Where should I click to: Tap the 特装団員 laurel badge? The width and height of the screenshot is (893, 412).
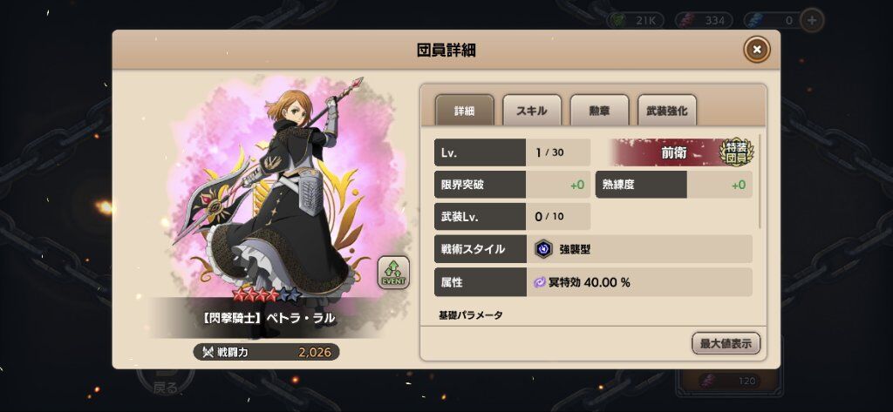pyautogui.click(x=736, y=152)
